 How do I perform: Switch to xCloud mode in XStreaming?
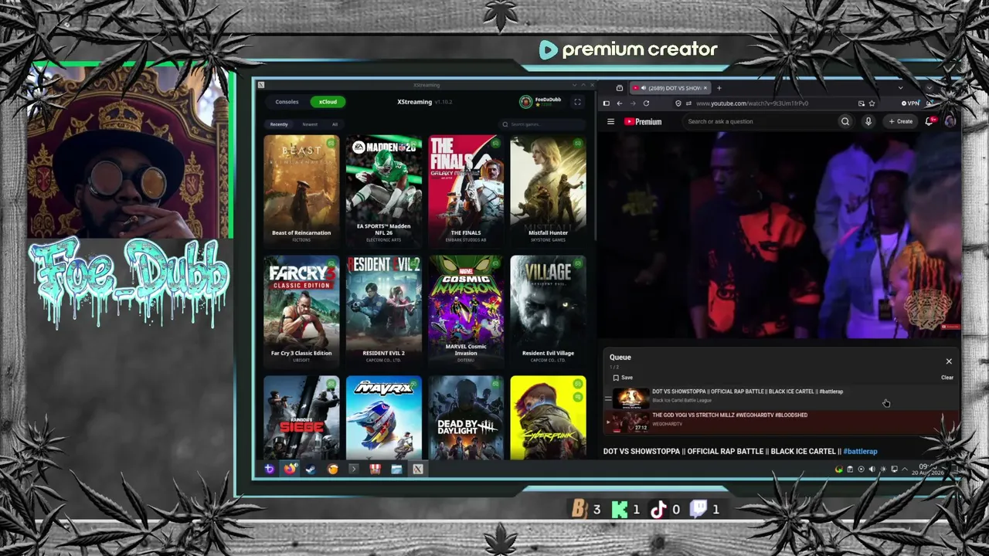click(x=328, y=102)
